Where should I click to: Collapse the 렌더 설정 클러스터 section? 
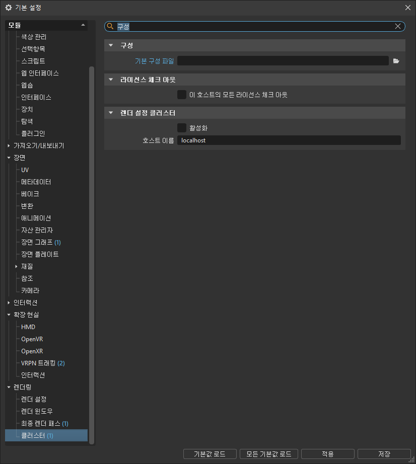point(110,112)
